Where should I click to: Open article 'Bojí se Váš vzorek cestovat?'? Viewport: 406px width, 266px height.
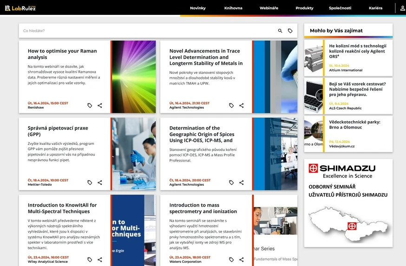pos(357,89)
